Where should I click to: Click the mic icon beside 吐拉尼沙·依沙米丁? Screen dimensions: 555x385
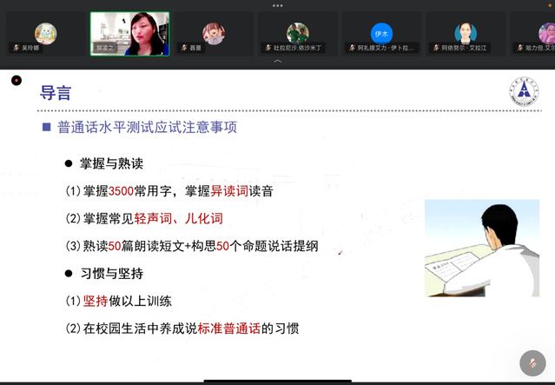(268, 48)
